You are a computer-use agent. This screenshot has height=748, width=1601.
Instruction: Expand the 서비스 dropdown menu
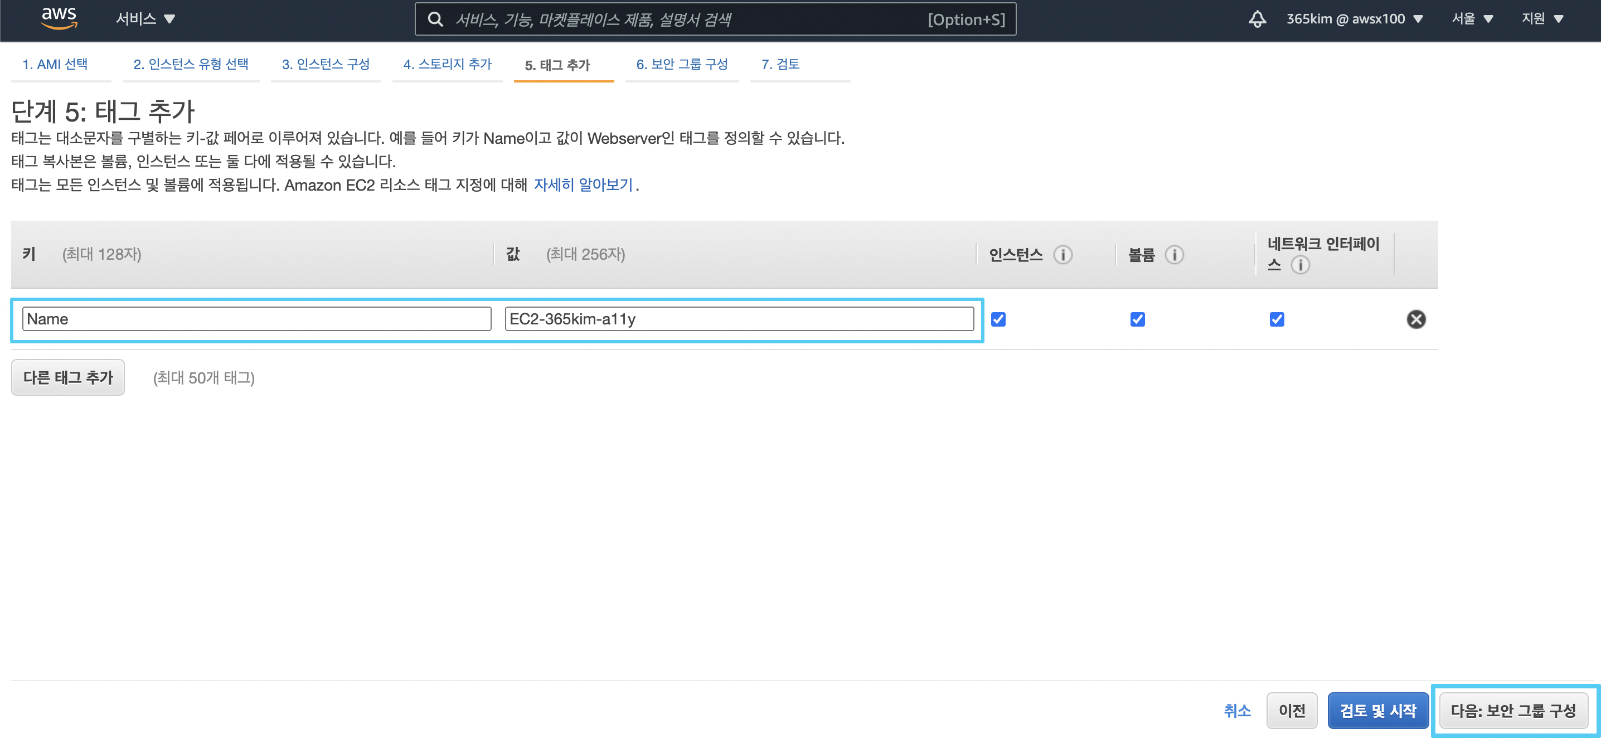coord(145,18)
